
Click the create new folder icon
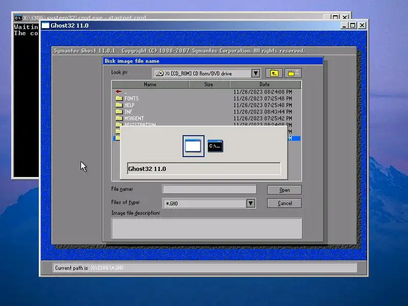(x=293, y=73)
